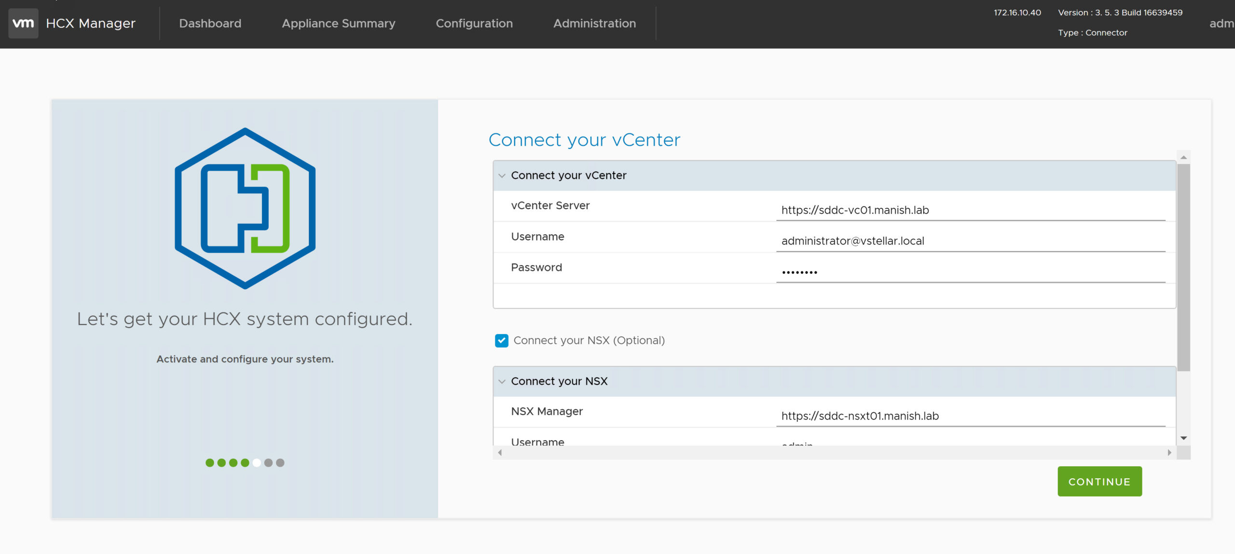Collapse the Connect your vCenter section
This screenshot has width=1235, height=554.
point(502,176)
